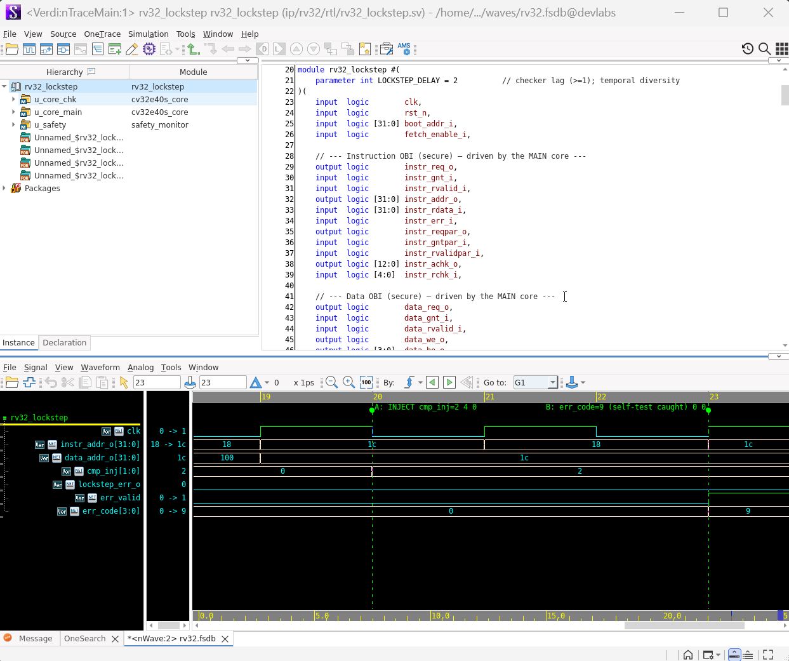Click the waveform horizontal scrollbar thumb

684,625
